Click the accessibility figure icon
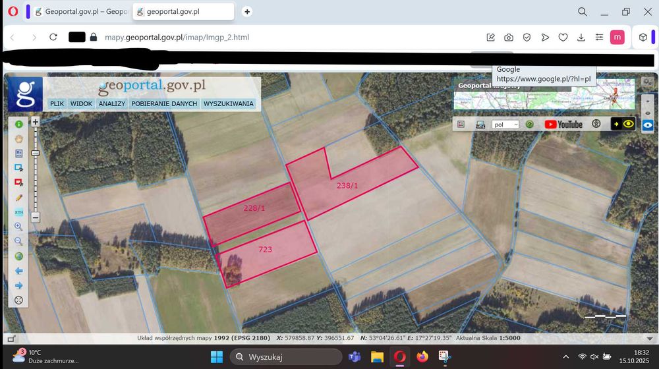Screen dimensions: 659x369 pos(596,124)
